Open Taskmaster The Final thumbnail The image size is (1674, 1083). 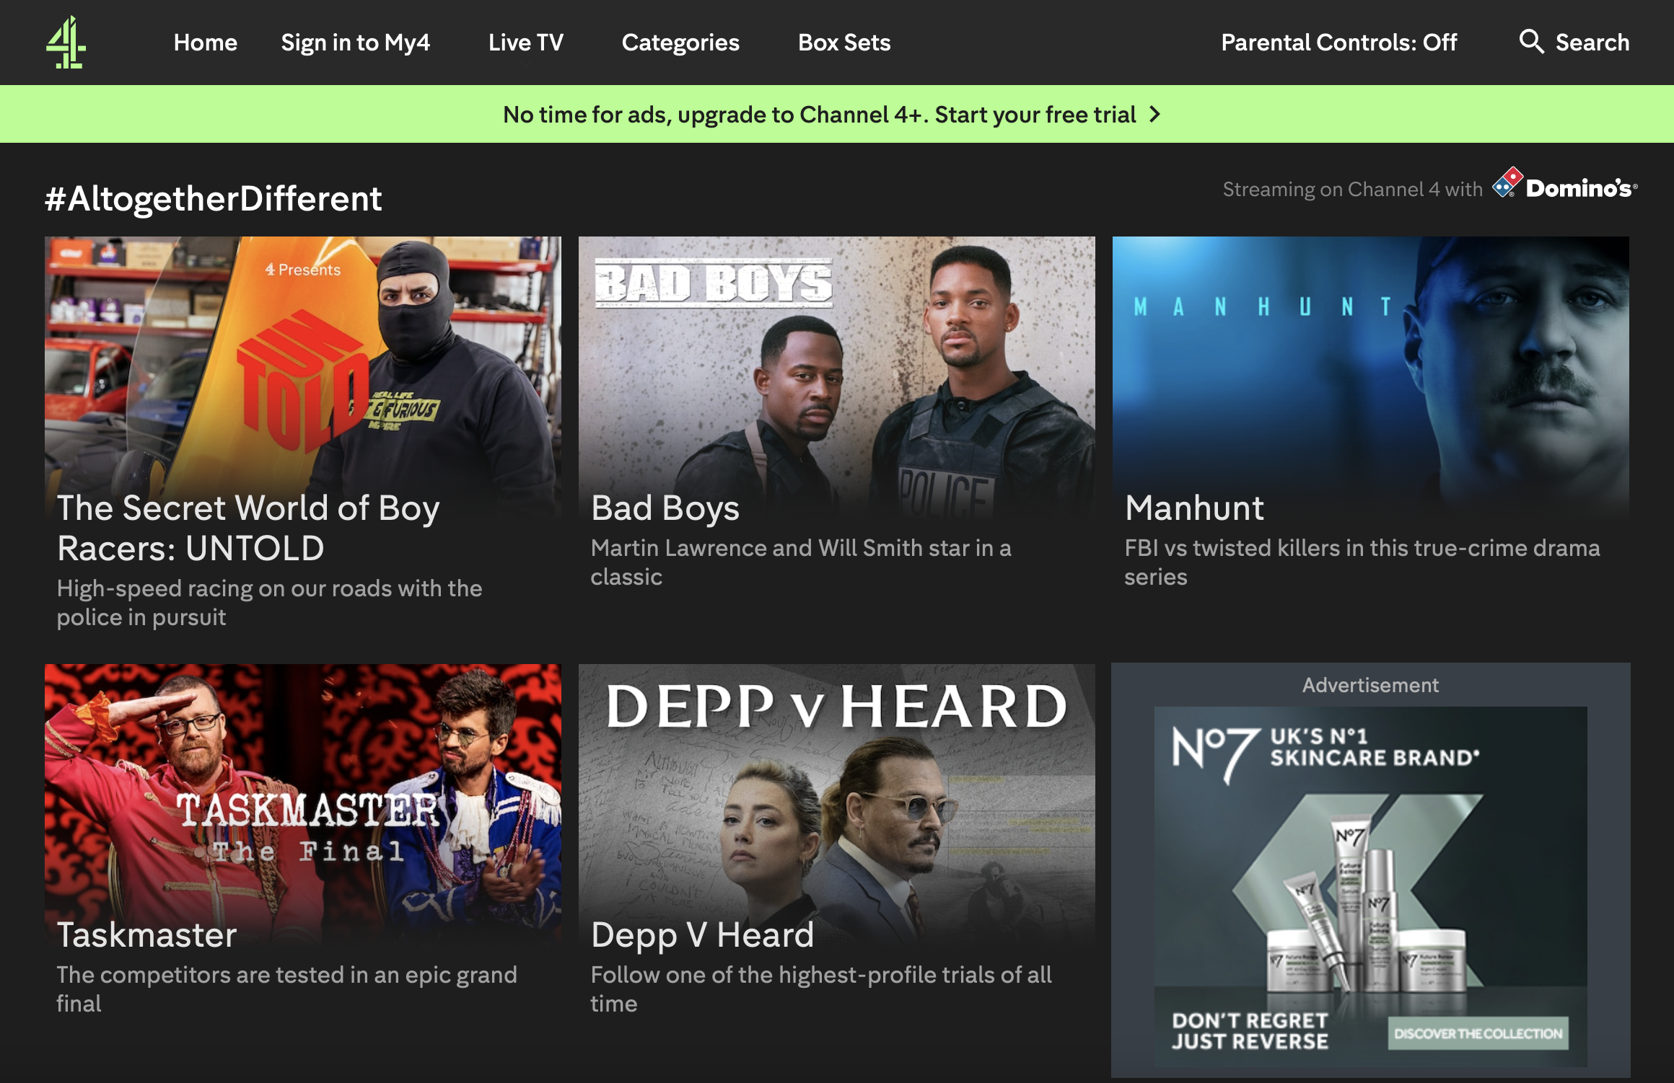point(303,804)
